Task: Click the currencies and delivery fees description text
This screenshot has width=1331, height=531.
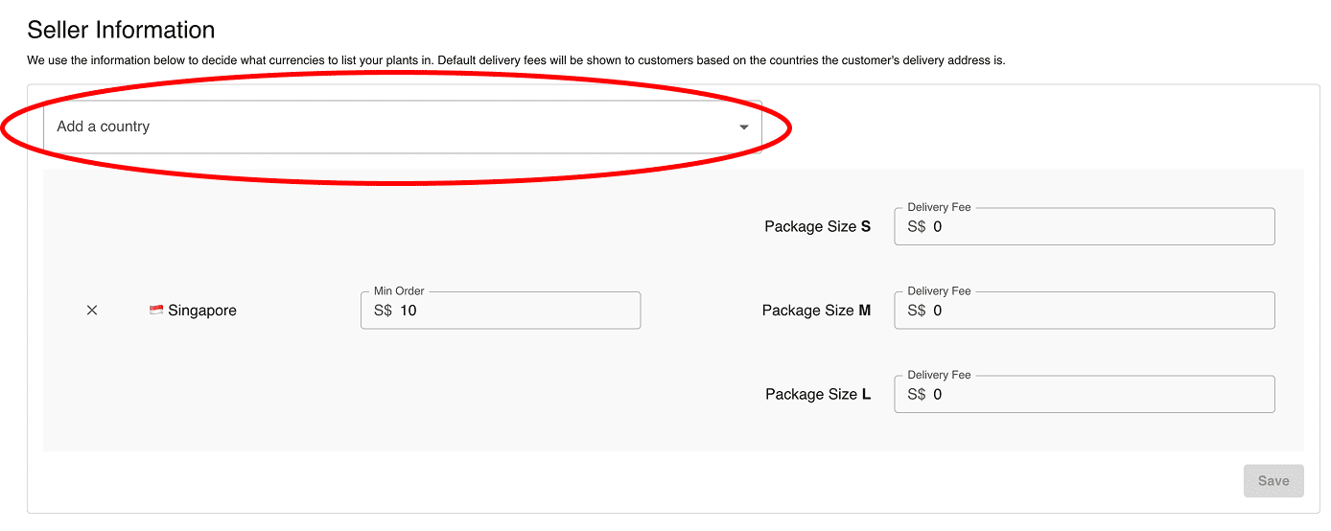Action: point(516,60)
